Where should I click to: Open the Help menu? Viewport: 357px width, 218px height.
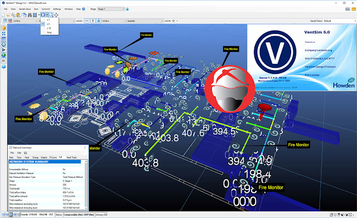78,9
